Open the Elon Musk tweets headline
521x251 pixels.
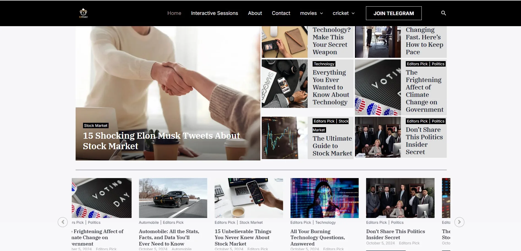(161, 141)
